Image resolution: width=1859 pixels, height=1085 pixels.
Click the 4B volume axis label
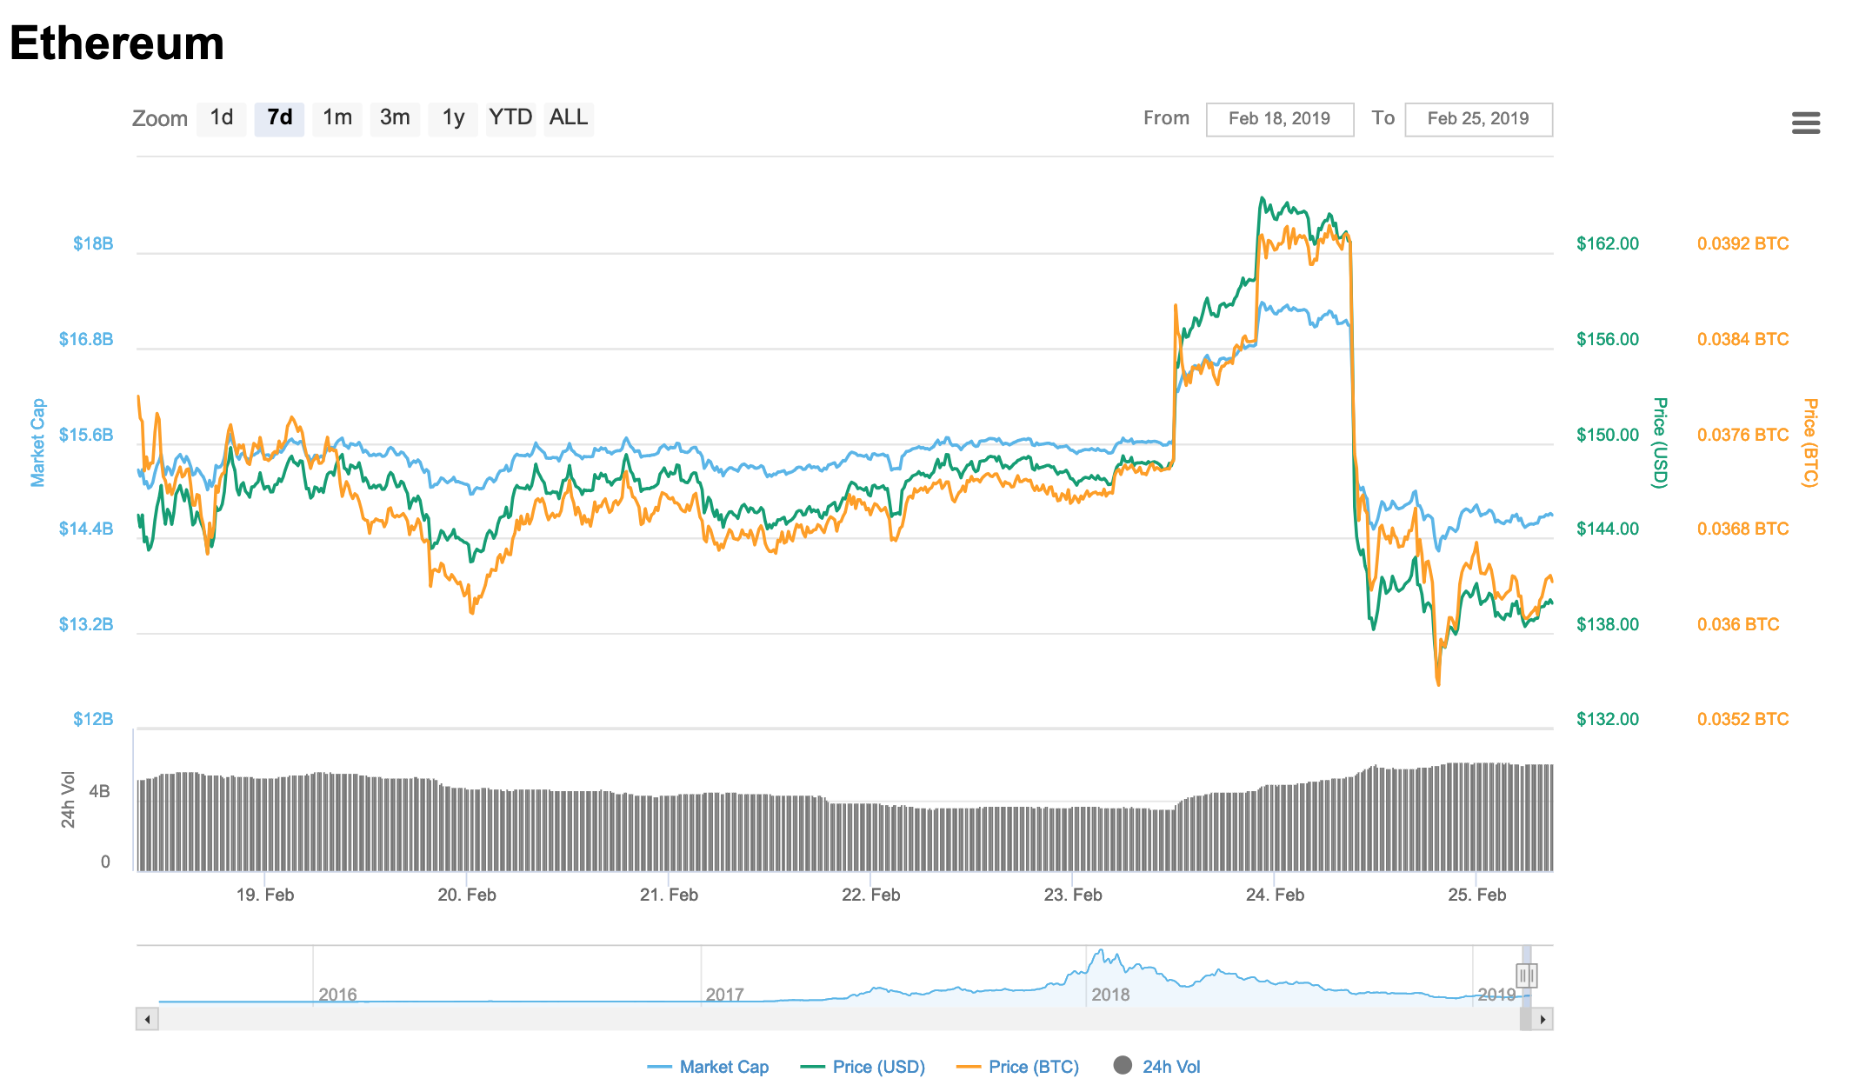coord(99,791)
